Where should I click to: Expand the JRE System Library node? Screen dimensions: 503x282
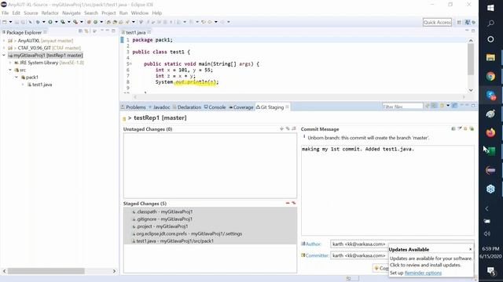click(x=10, y=63)
